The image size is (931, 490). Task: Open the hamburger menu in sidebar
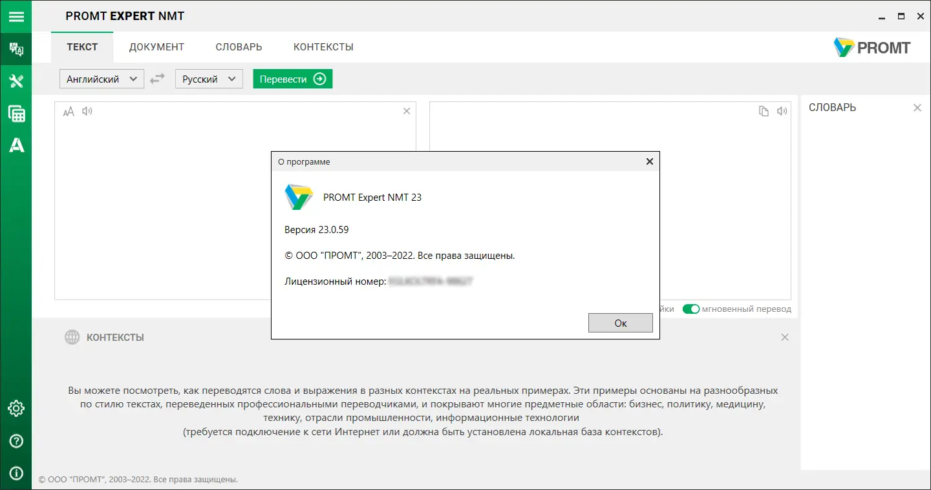click(16, 16)
